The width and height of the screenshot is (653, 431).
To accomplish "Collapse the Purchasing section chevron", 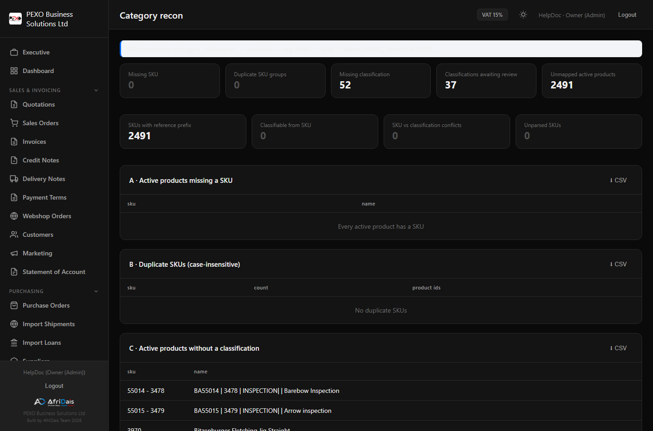I will pyautogui.click(x=96, y=291).
